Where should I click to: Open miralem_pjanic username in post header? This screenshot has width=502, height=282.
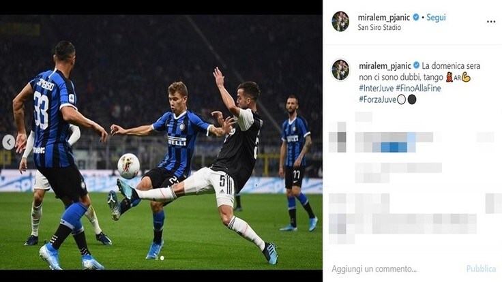(383, 18)
